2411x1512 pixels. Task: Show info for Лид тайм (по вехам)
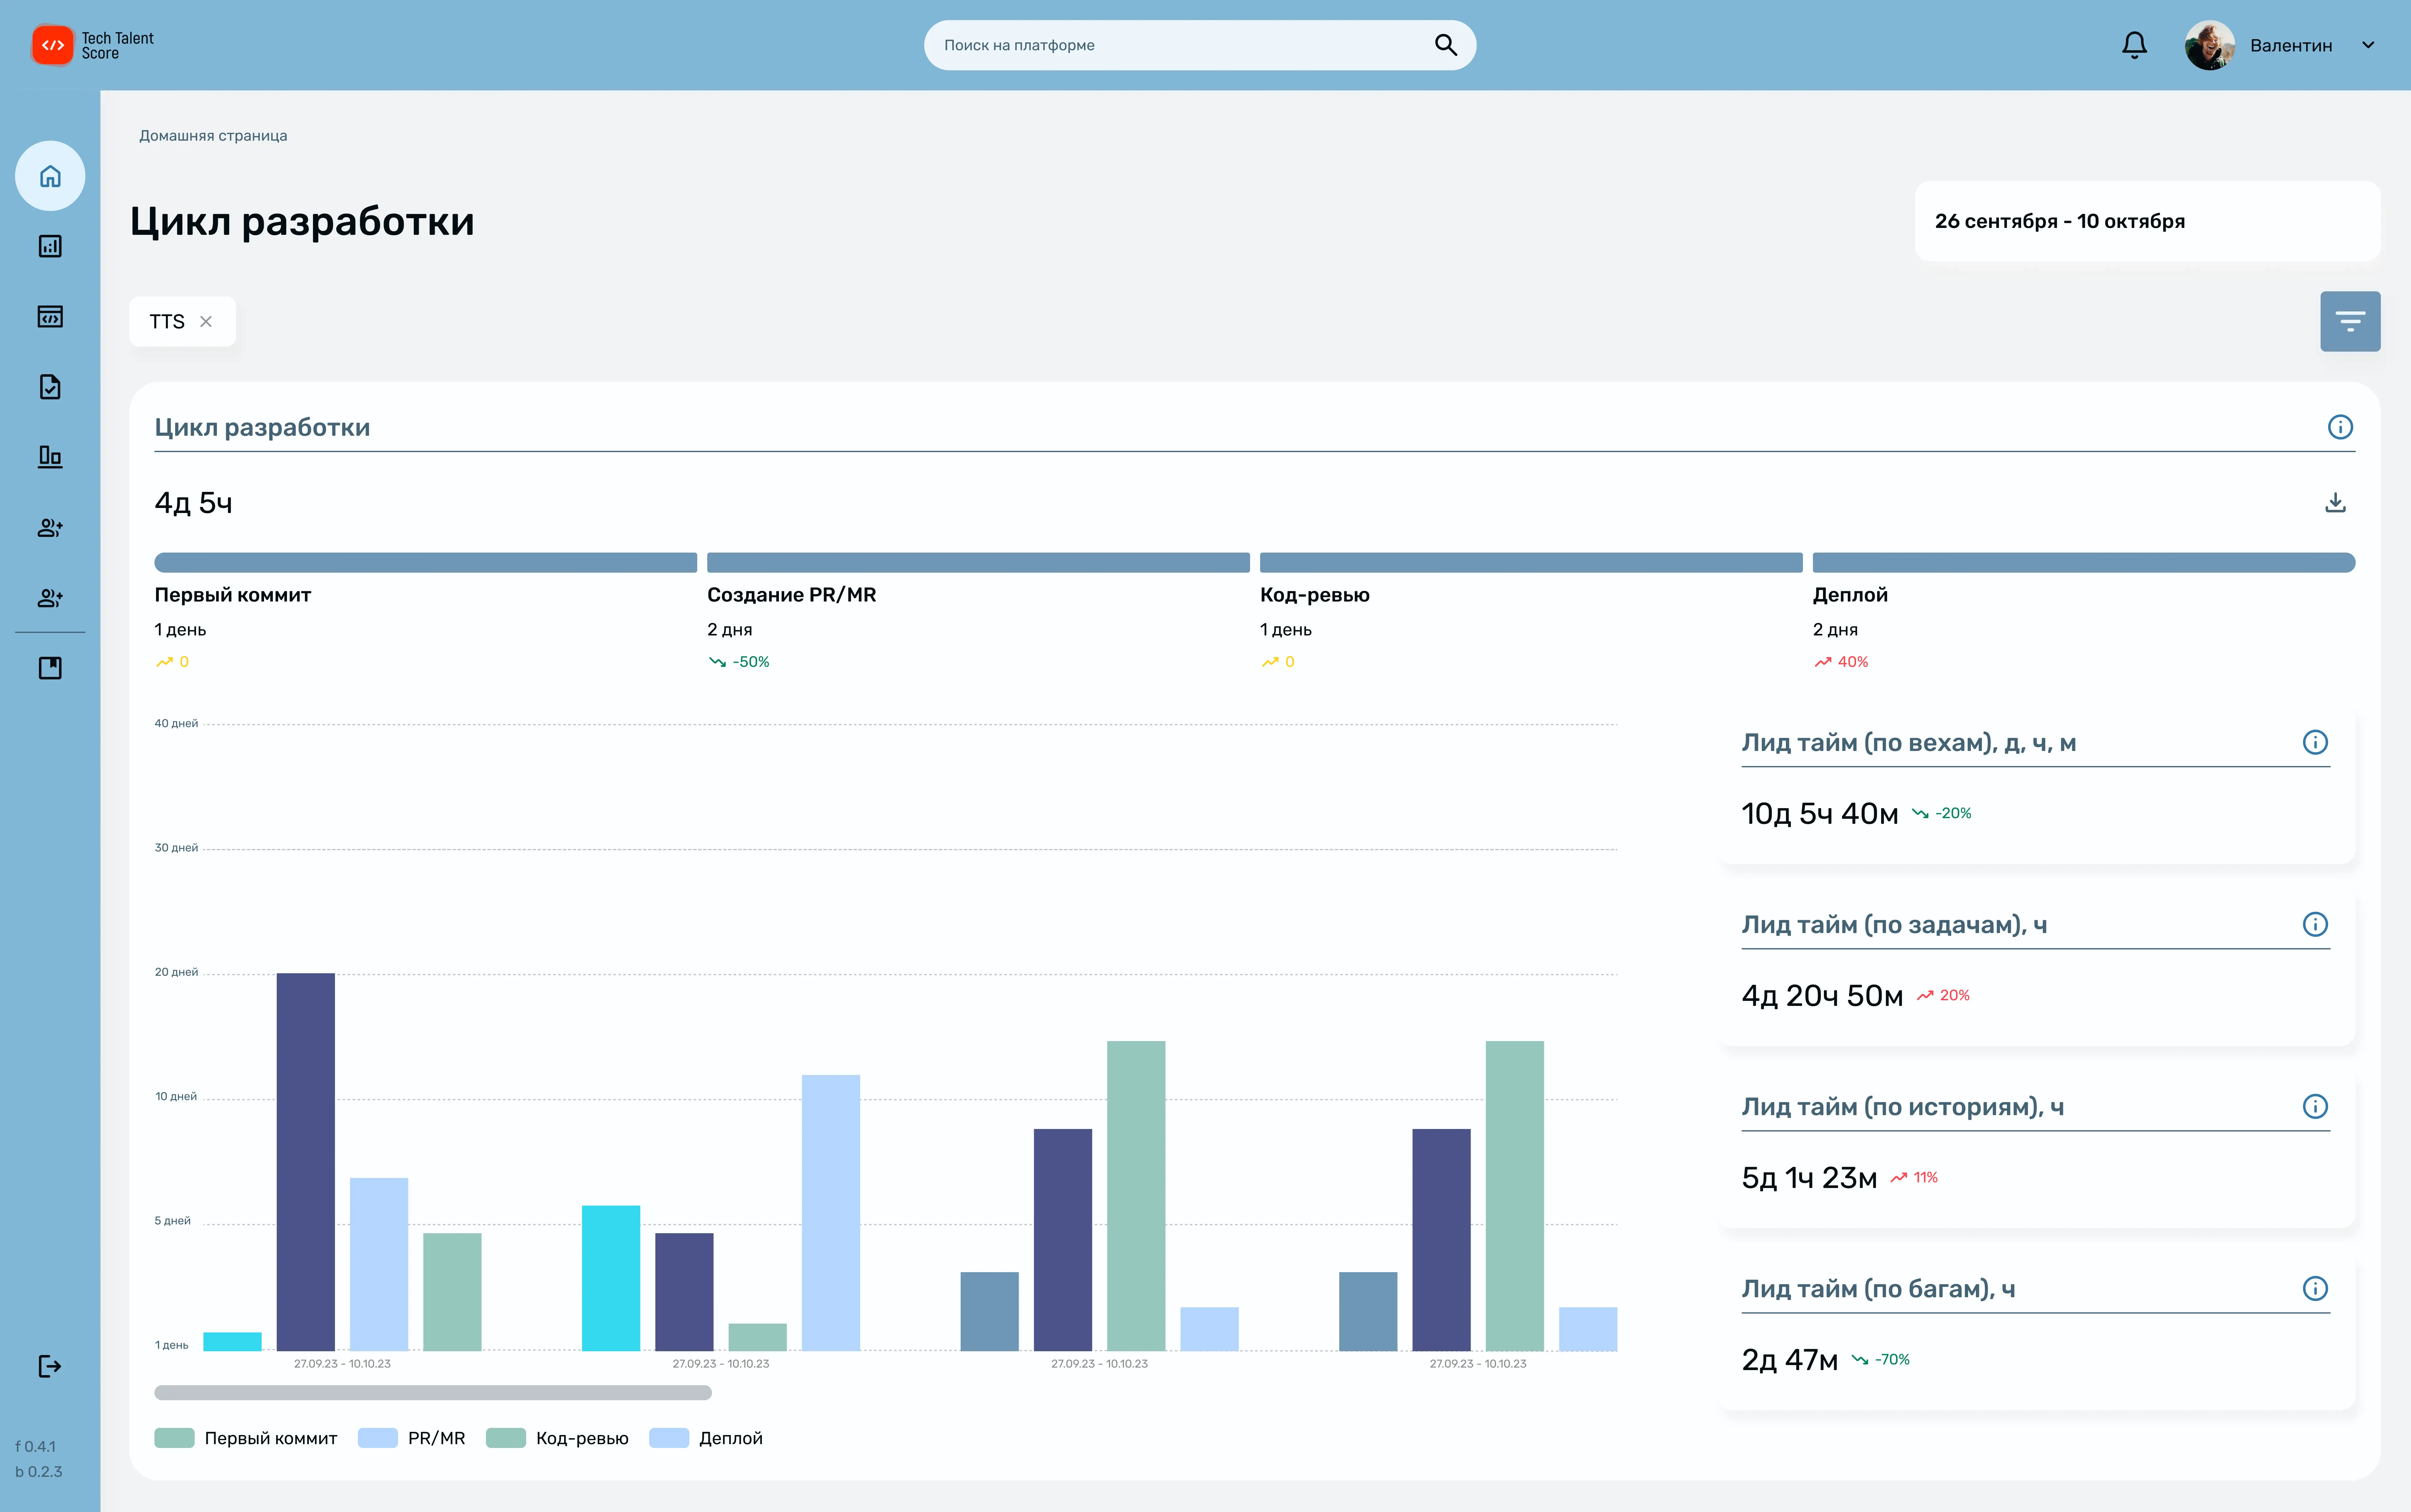tap(2315, 742)
